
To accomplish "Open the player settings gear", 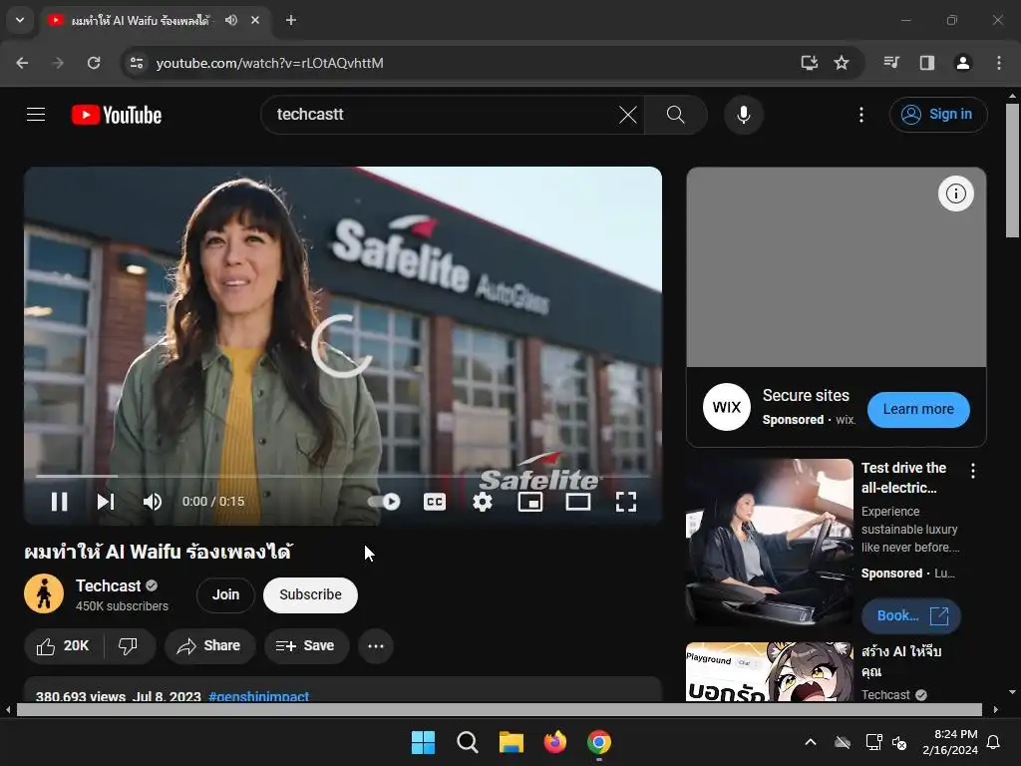I will click(x=483, y=502).
